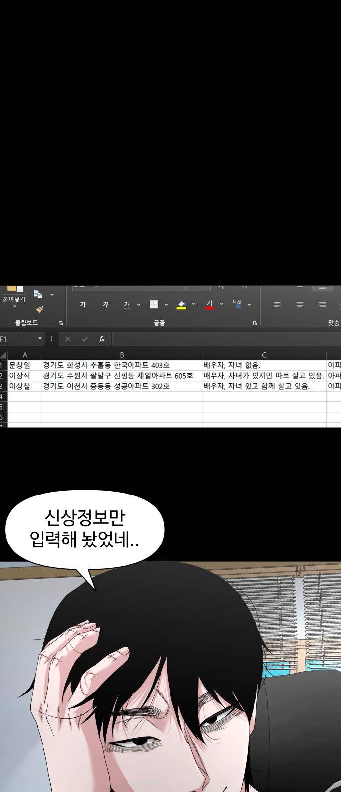Click the Select All corner triangle

tap(3, 355)
